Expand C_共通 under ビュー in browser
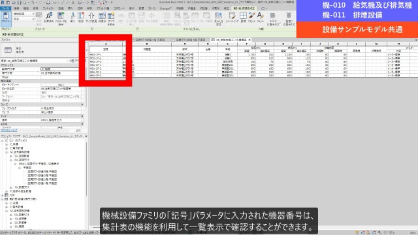The height and width of the screenshot is (235, 418). pos(7,144)
